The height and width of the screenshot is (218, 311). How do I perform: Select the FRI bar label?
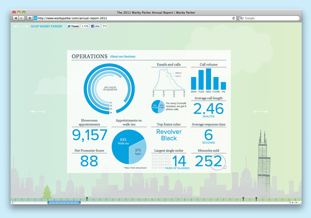223,92
